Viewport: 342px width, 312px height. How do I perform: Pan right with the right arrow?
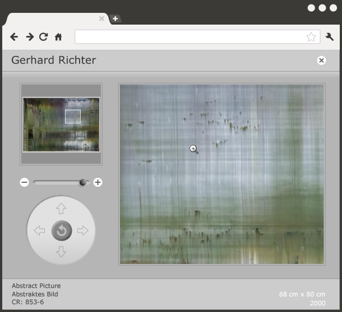point(83,230)
